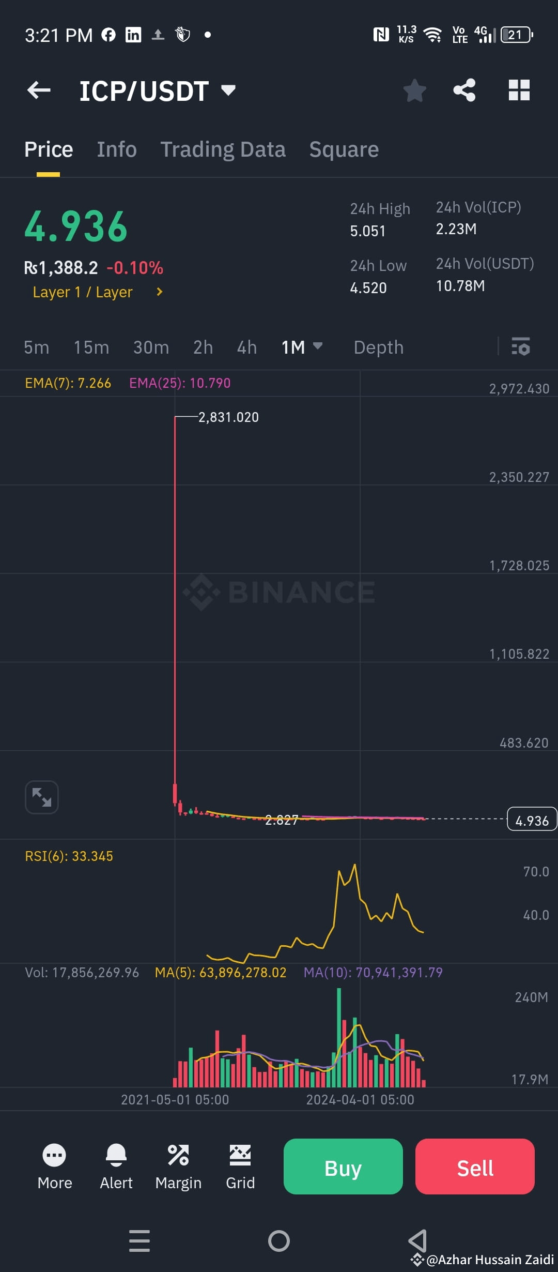558x1272 pixels.
Task: Toggle fullscreen chart with the expand icon
Action: [41, 797]
